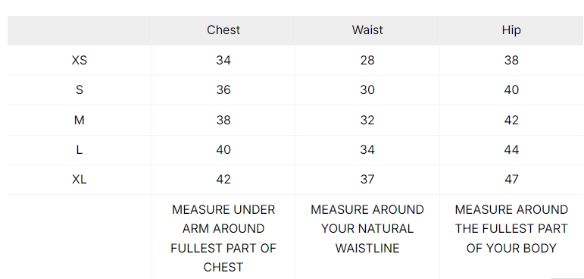Select the S size row label
This screenshot has height=279, width=584.
pos(80,90)
